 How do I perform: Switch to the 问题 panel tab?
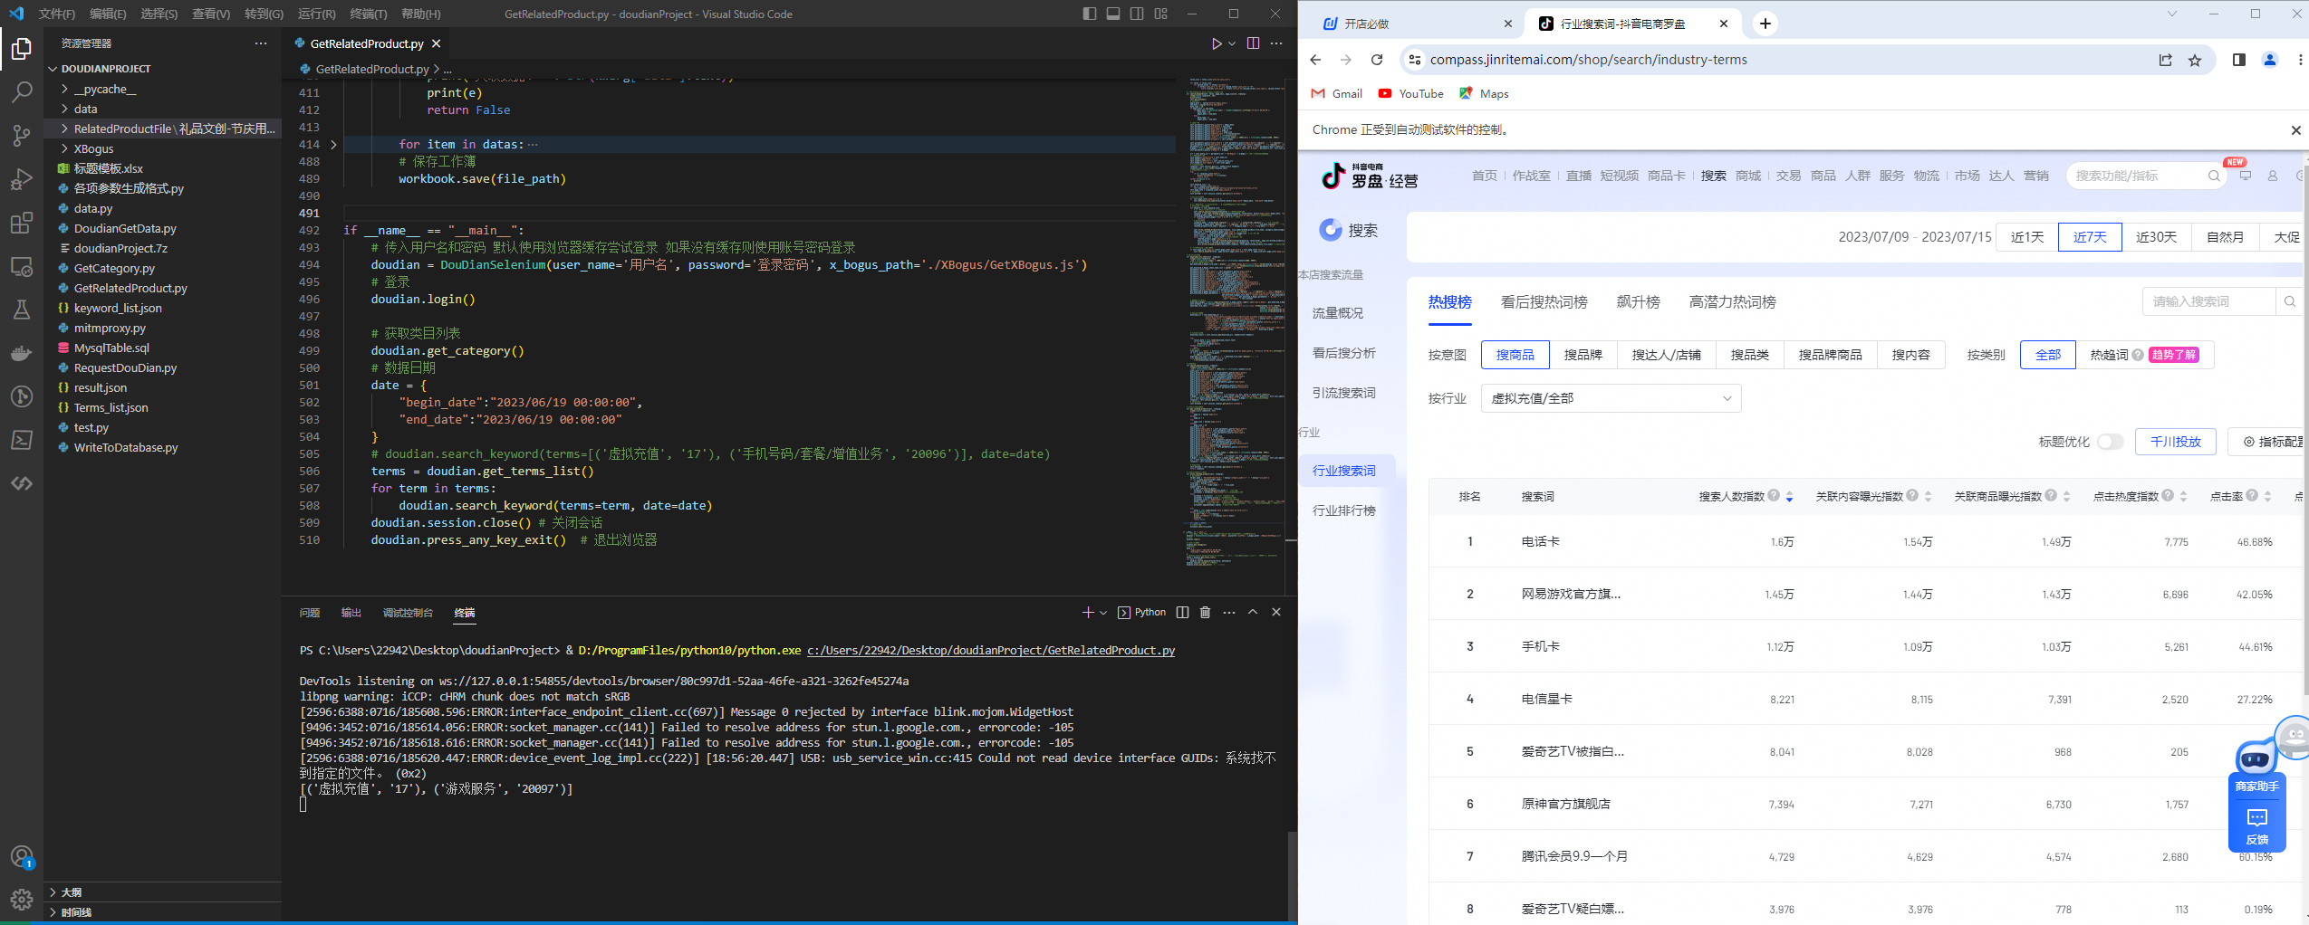[x=310, y=613]
